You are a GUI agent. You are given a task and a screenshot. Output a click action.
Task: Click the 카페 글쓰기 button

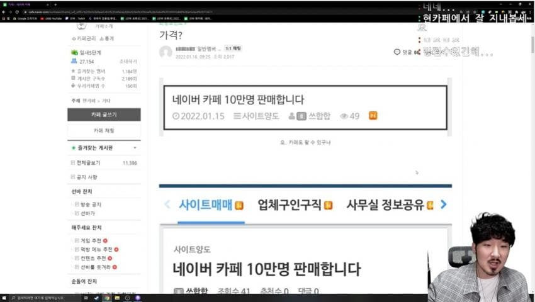(x=104, y=115)
